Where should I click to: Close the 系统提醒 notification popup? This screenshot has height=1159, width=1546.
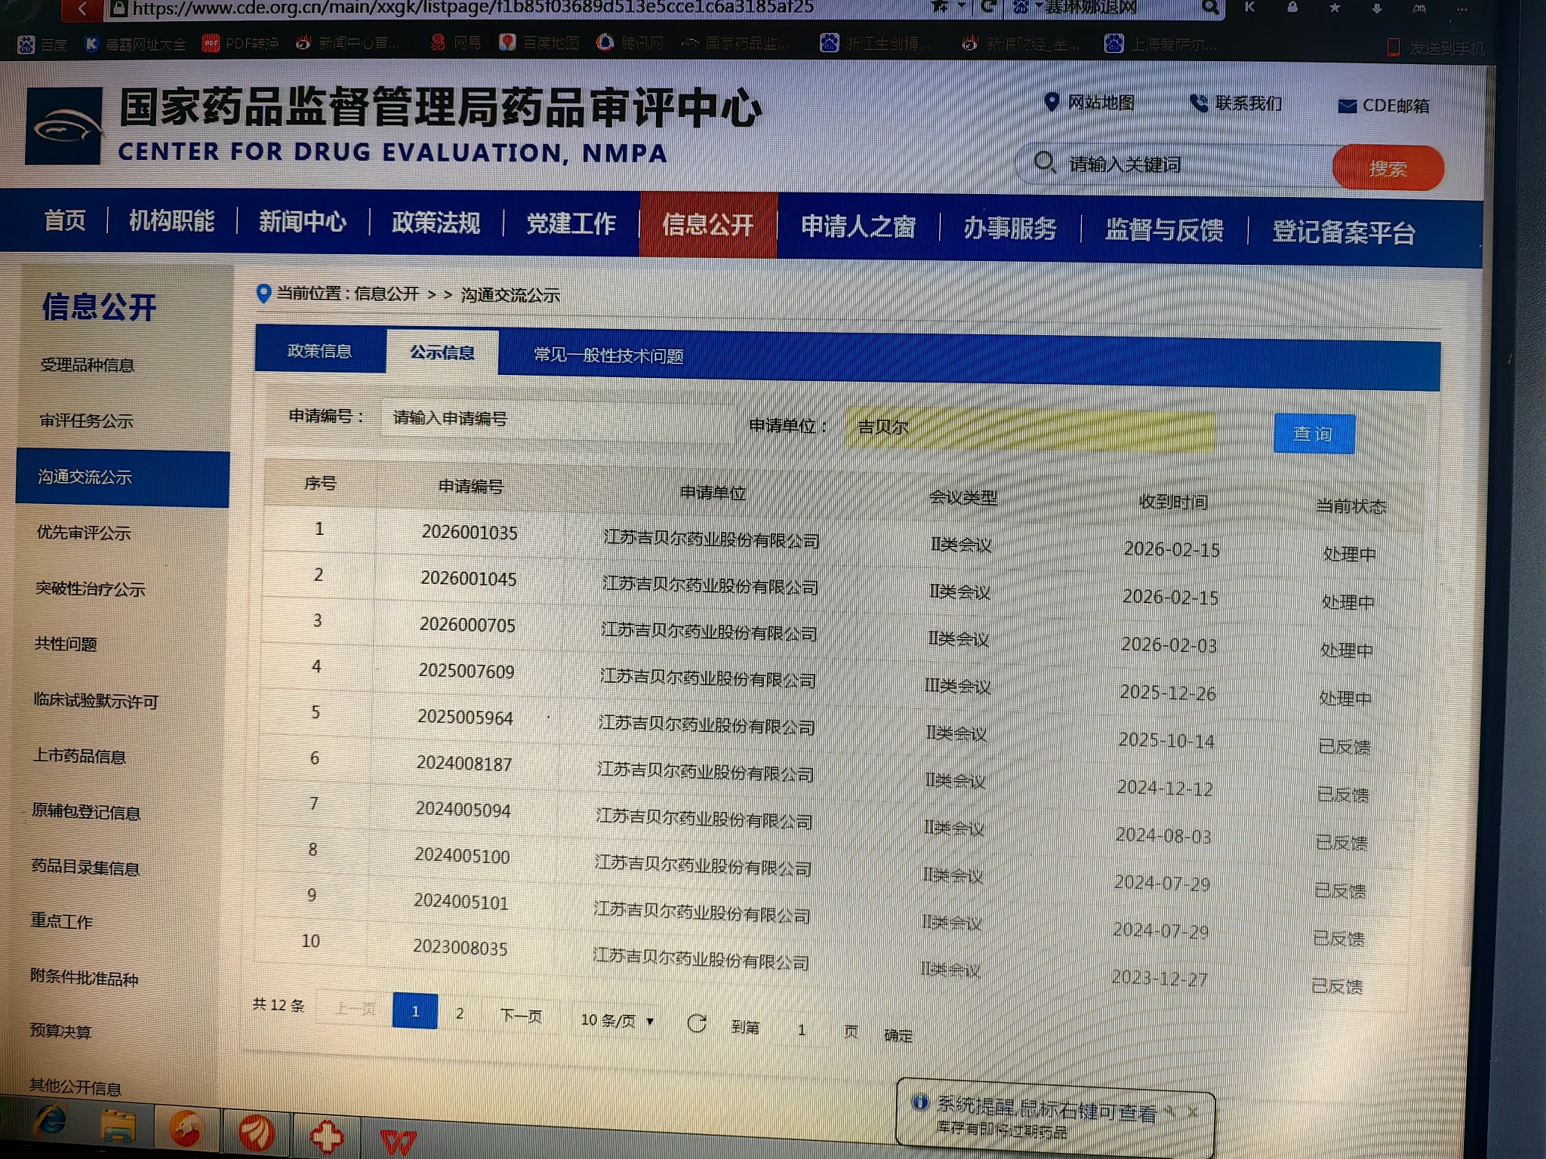pos(1193,1111)
